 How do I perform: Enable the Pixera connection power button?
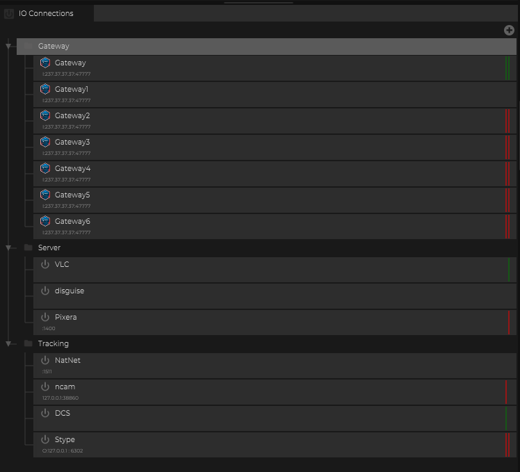(x=45, y=317)
